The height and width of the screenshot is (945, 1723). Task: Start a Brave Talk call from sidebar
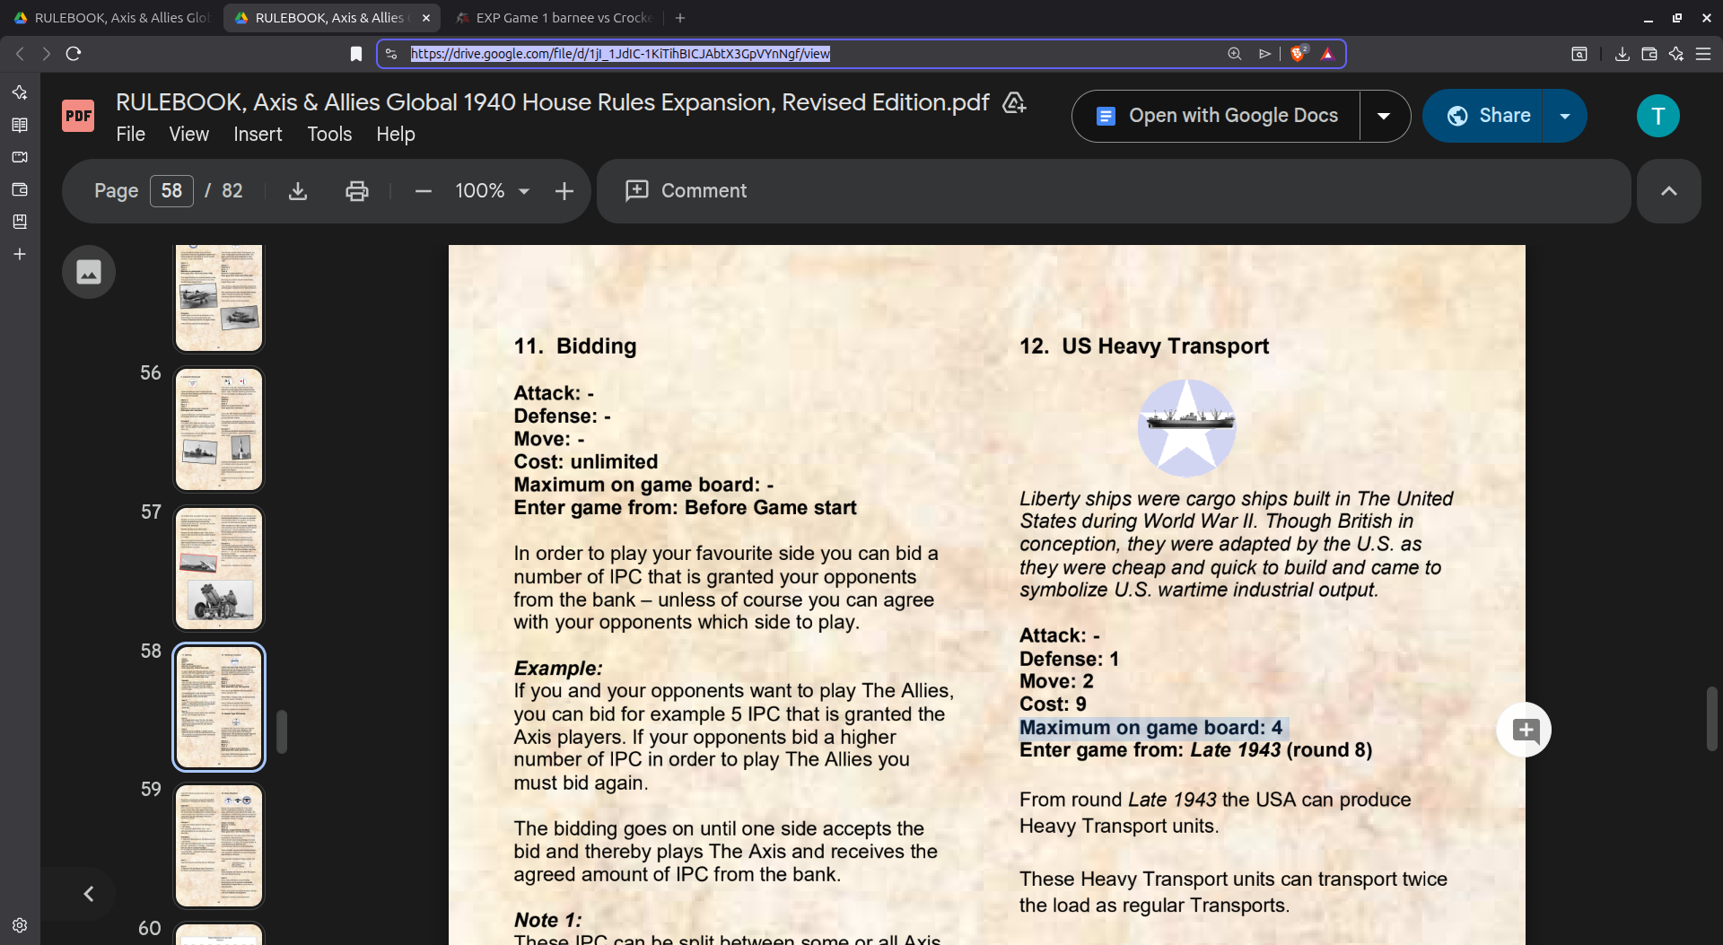[x=20, y=157]
